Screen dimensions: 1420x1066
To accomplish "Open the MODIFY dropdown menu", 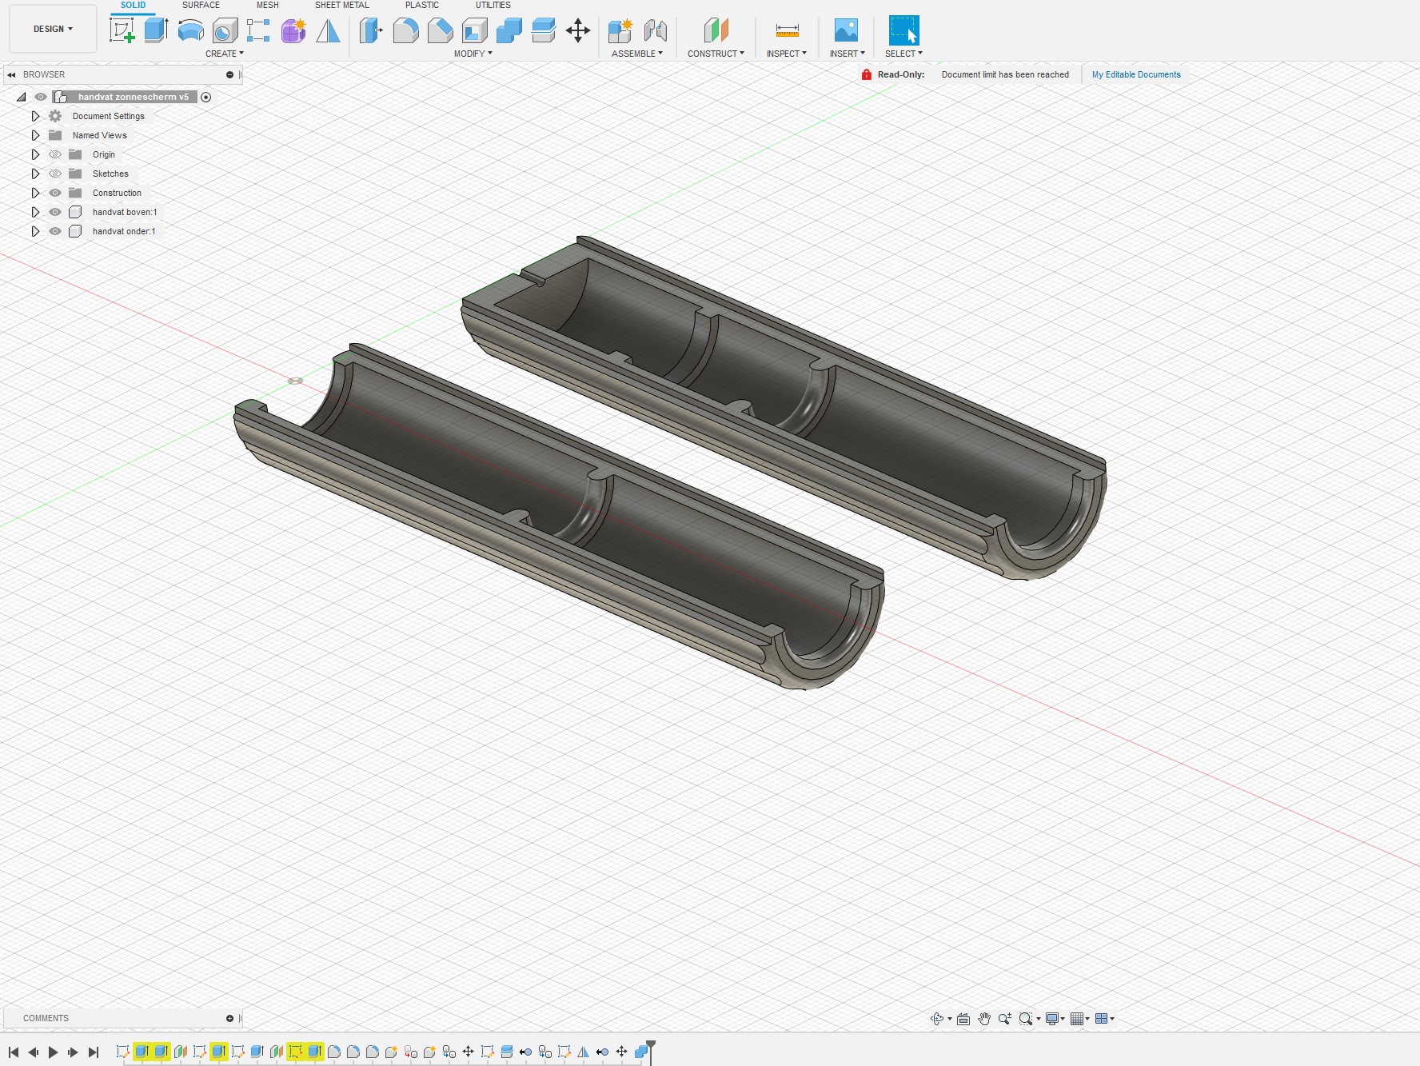I will pos(473,54).
